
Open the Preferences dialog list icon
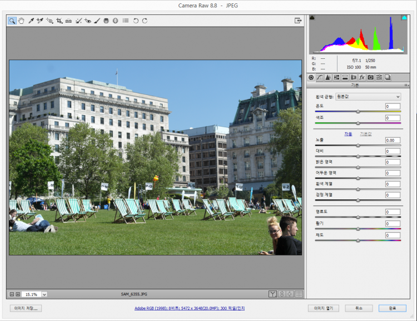[126, 21]
